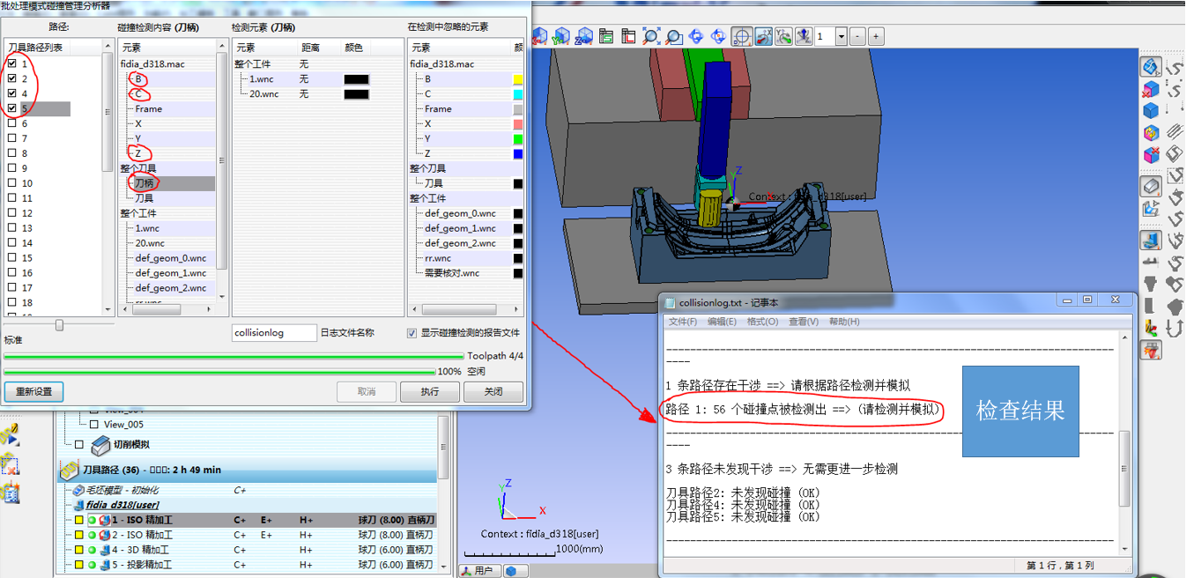The width and height of the screenshot is (1194, 578).
Task: Click the 切削模拟 cutting simulation icon
Action: click(x=100, y=446)
